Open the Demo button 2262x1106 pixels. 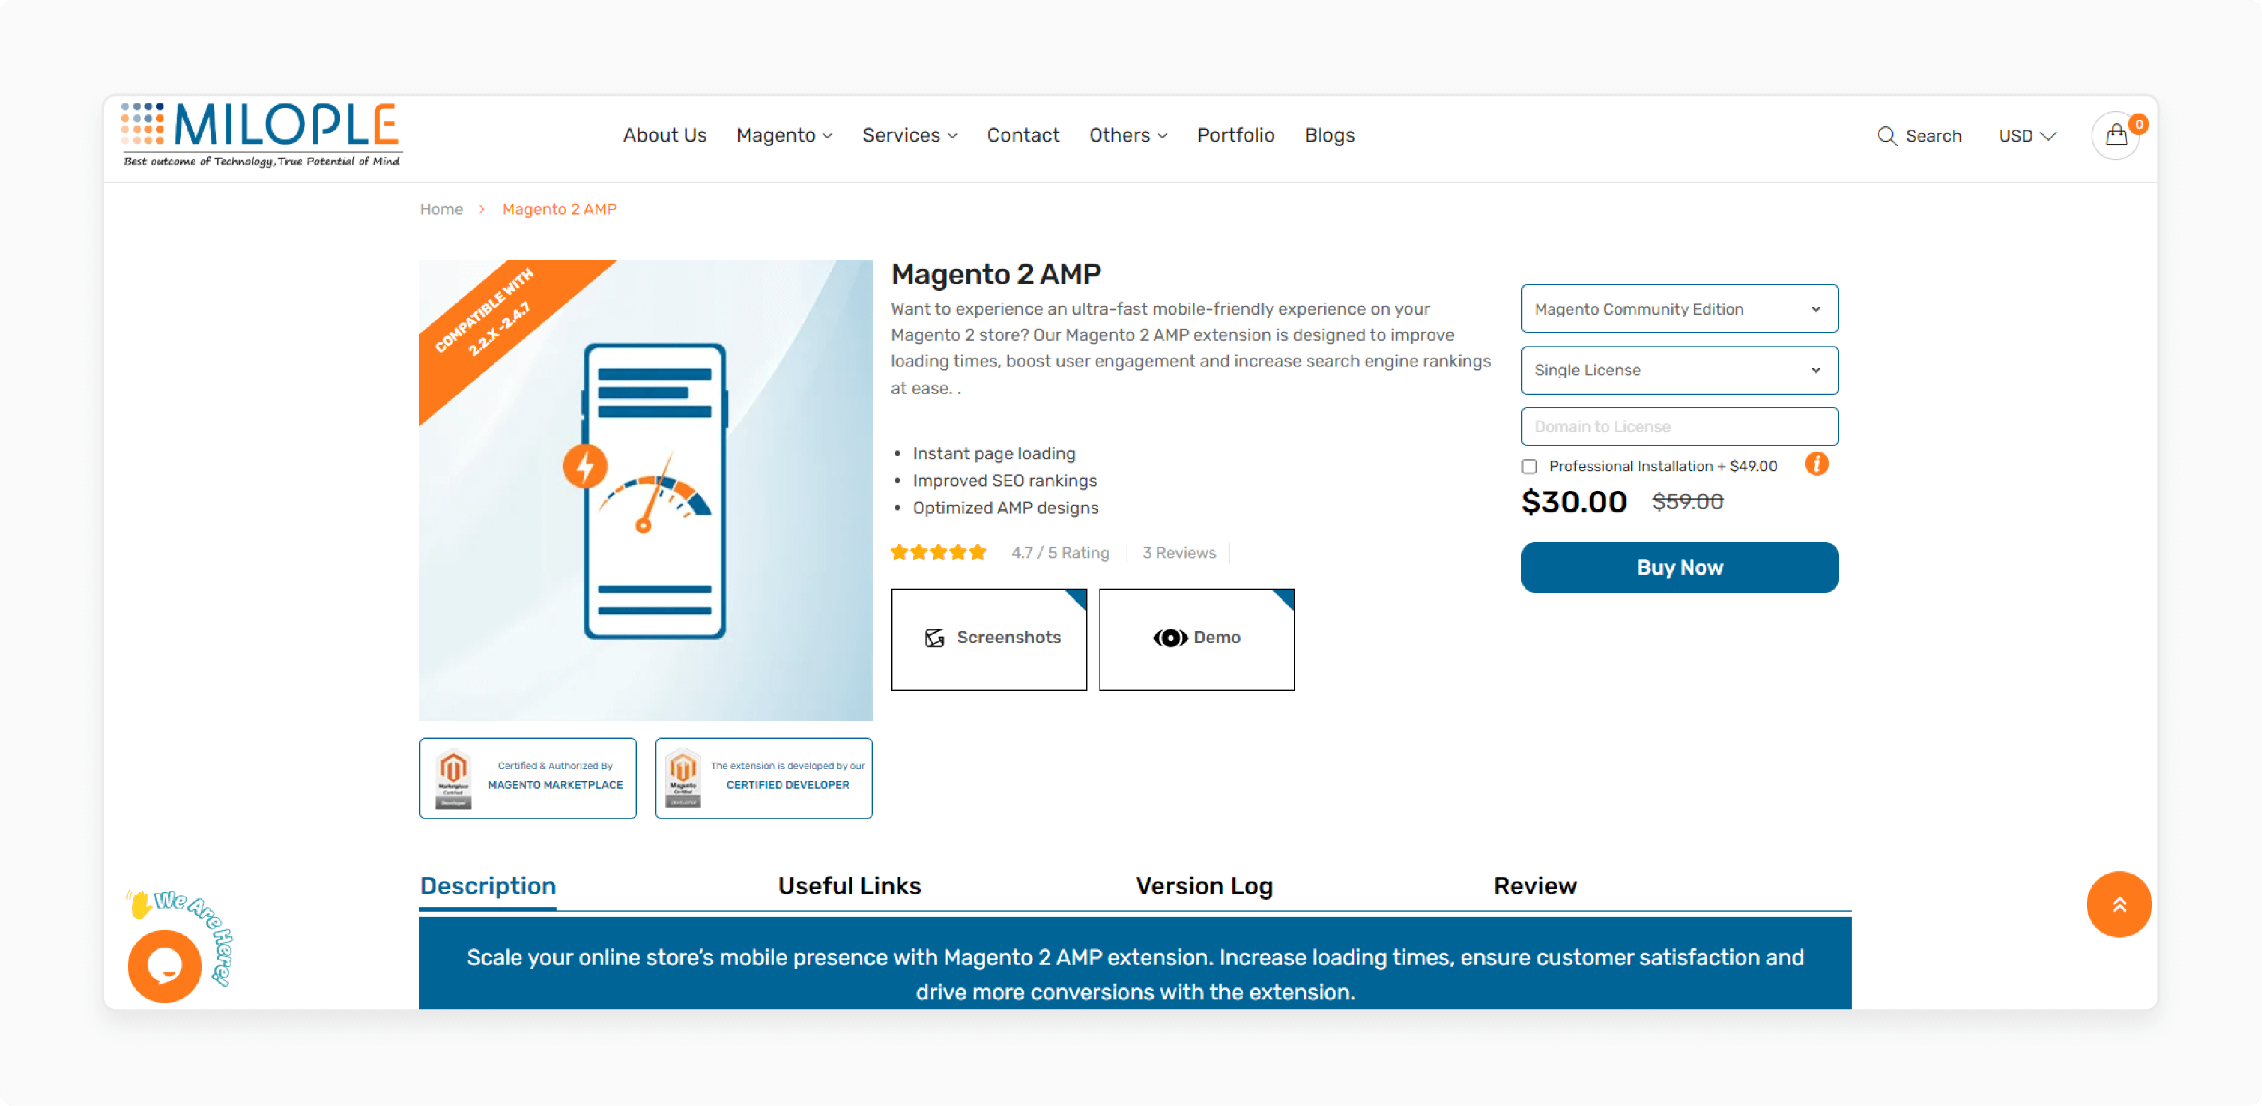1196,639
